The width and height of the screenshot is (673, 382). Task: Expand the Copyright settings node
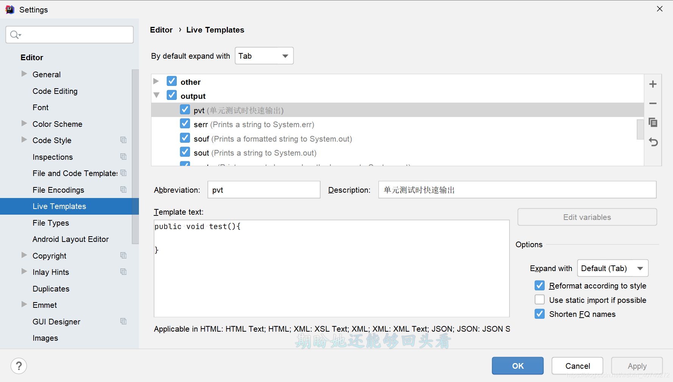(x=24, y=255)
